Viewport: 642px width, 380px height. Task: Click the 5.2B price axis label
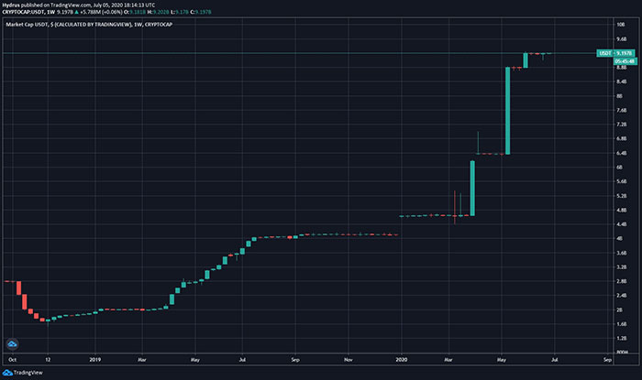(x=622, y=196)
